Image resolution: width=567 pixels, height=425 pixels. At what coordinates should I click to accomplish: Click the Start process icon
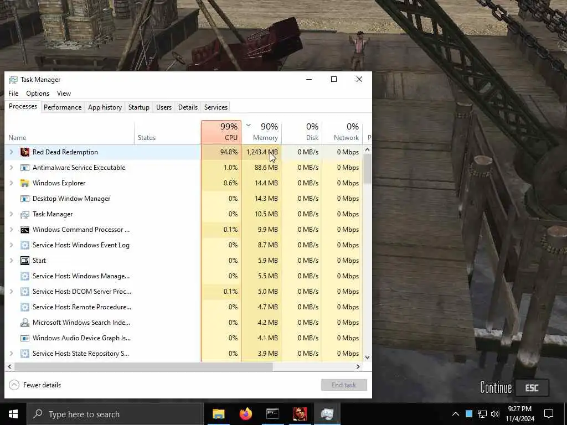(24, 261)
